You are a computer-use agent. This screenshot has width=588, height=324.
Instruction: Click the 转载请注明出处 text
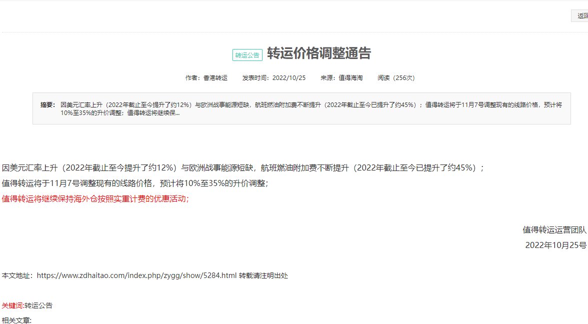pos(263,275)
